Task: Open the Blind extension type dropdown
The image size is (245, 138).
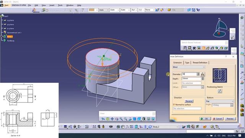Action: 189,67
